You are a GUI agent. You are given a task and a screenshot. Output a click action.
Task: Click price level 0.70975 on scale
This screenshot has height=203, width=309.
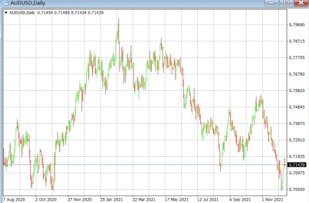pos(297,173)
